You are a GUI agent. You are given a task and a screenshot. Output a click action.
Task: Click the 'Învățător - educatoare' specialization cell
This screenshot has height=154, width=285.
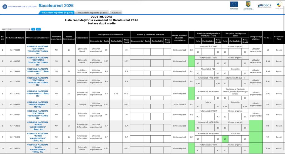tap(82, 71)
